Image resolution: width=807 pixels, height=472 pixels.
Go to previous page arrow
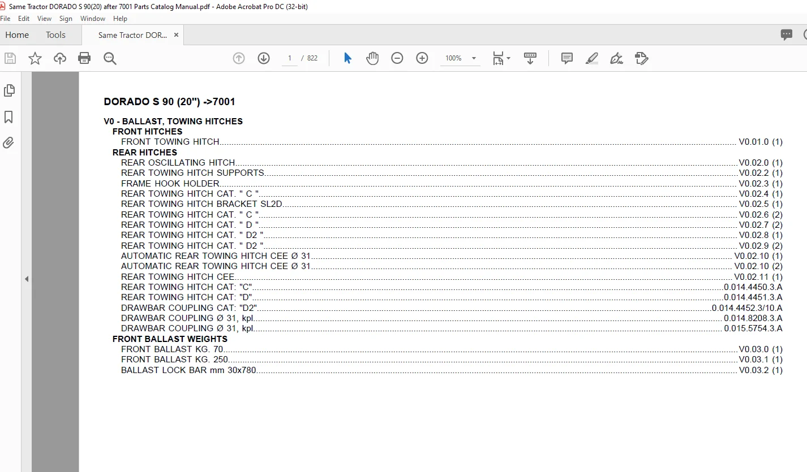239,58
